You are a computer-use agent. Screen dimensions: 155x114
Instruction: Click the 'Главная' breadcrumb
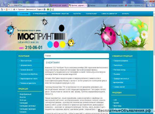pyautogui.click(x=48, y=56)
